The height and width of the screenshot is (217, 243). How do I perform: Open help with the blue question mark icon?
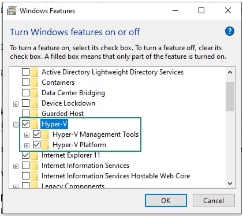point(230,31)
